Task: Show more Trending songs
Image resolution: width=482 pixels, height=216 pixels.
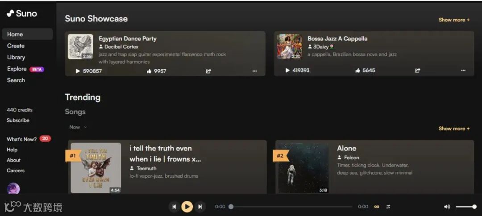Action: tap(454, 129)
